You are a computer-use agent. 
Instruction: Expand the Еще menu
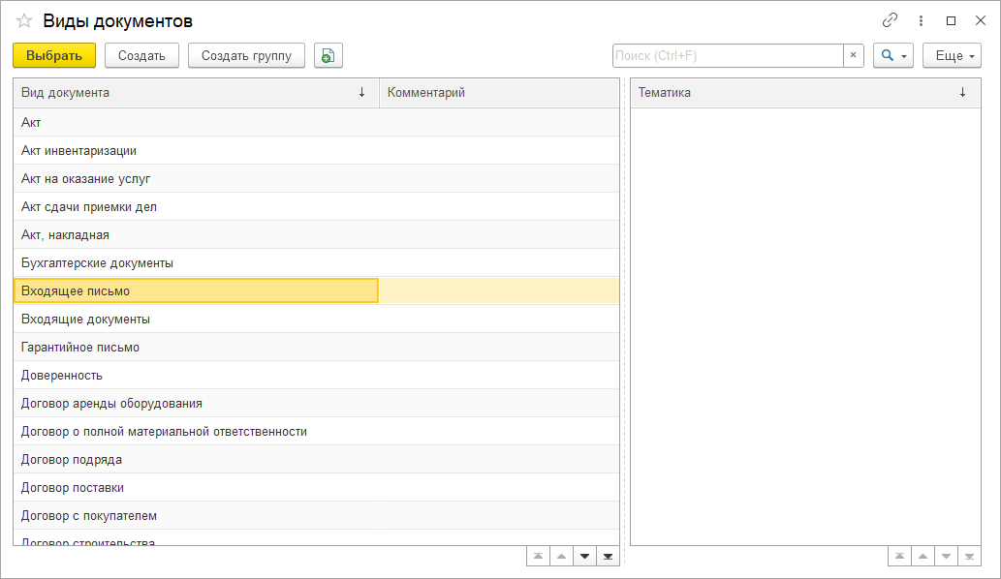(952, 56)
